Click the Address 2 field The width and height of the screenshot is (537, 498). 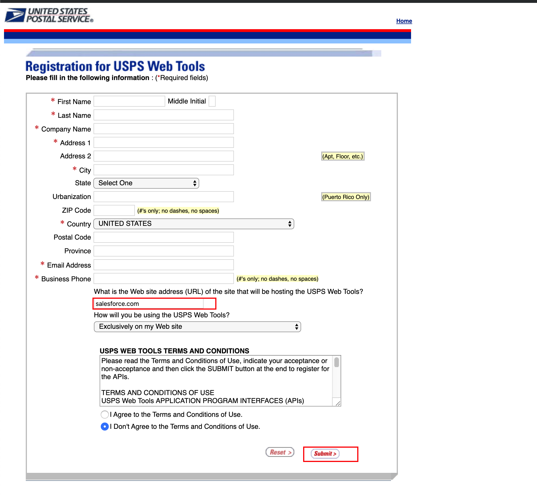[164, 156]
